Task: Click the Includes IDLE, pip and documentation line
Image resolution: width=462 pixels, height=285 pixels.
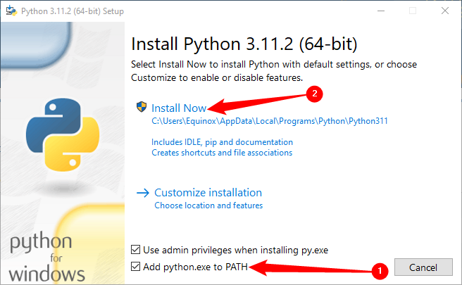Action: [222, 141]
